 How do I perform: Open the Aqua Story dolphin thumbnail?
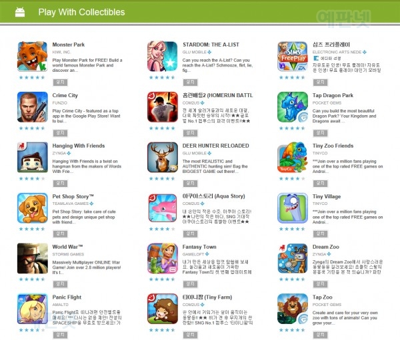point(163,208)
